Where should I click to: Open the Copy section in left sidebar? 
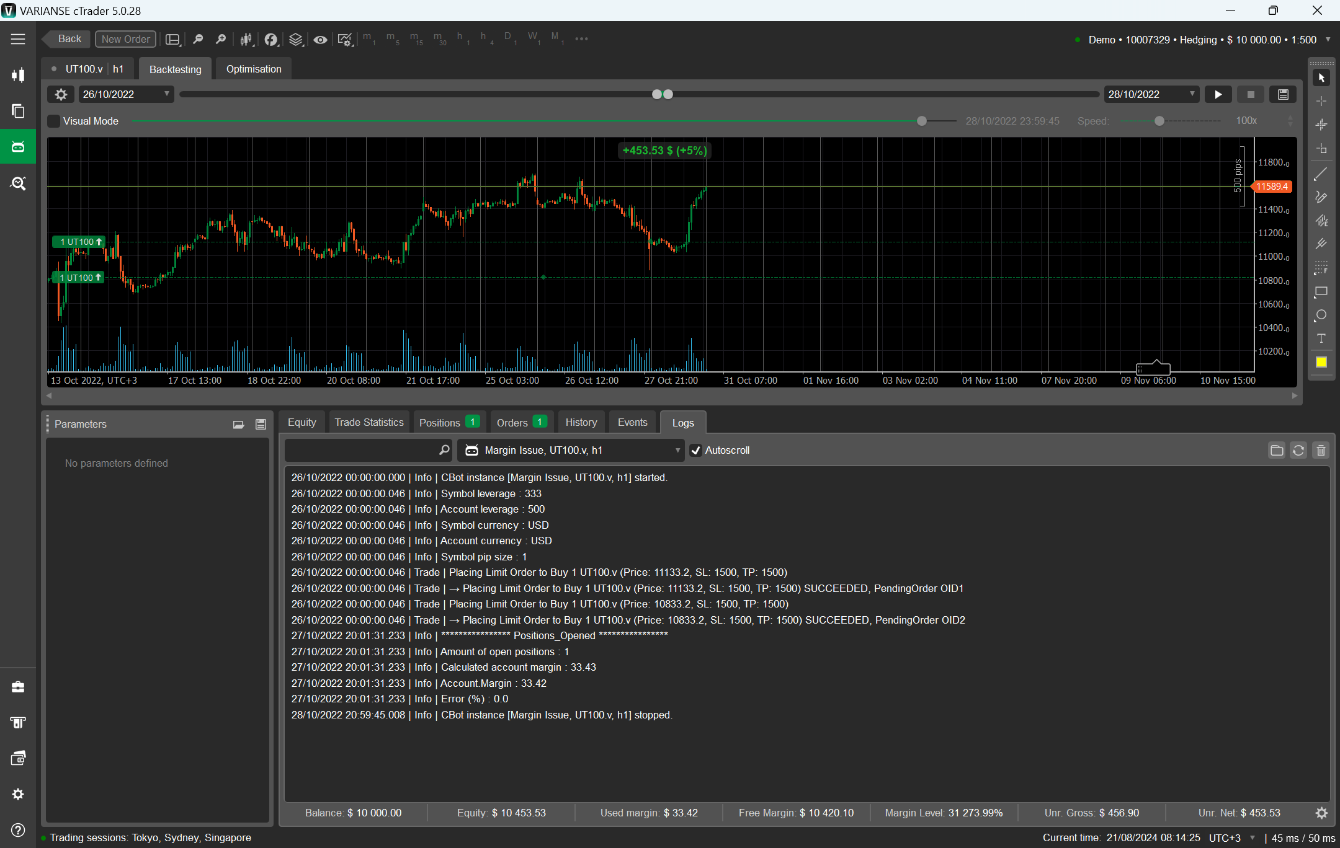tap(18, 111)
